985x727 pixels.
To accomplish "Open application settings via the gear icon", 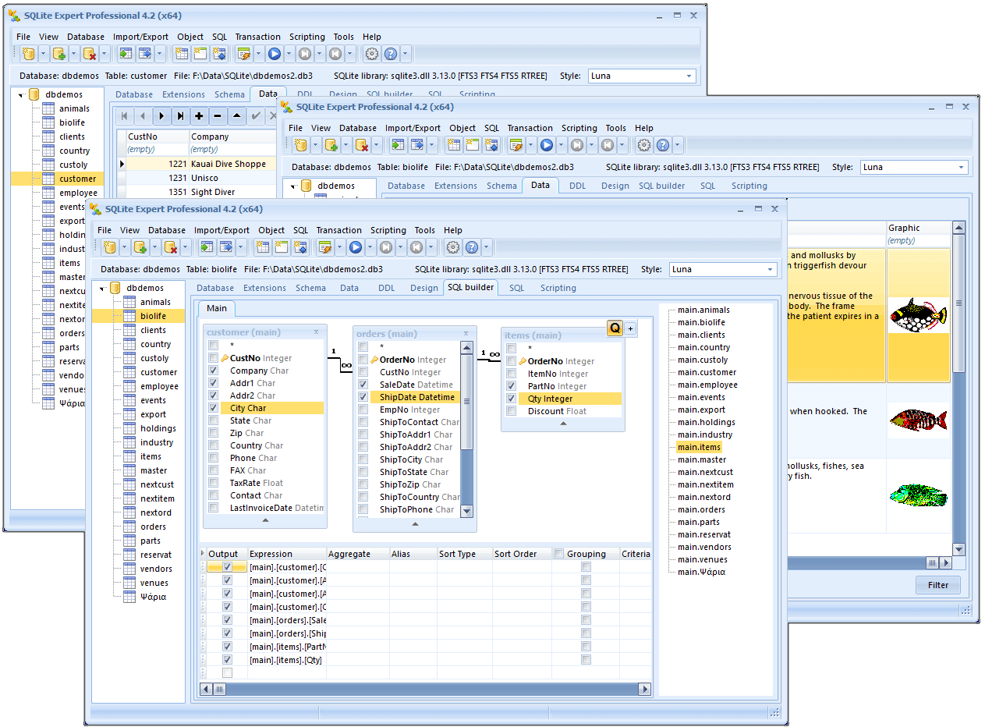I will click(x=452, y=246).
